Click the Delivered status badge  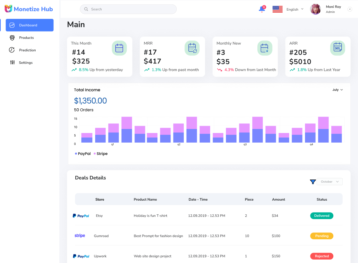[322, 216]
